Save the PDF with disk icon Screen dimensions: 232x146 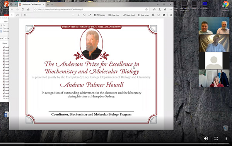159,15
